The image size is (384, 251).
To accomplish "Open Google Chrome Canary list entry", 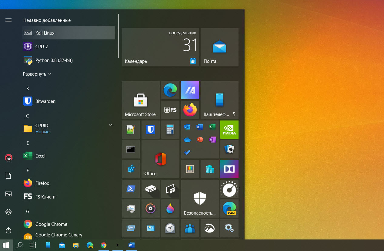I will click(x=68, y=235).
